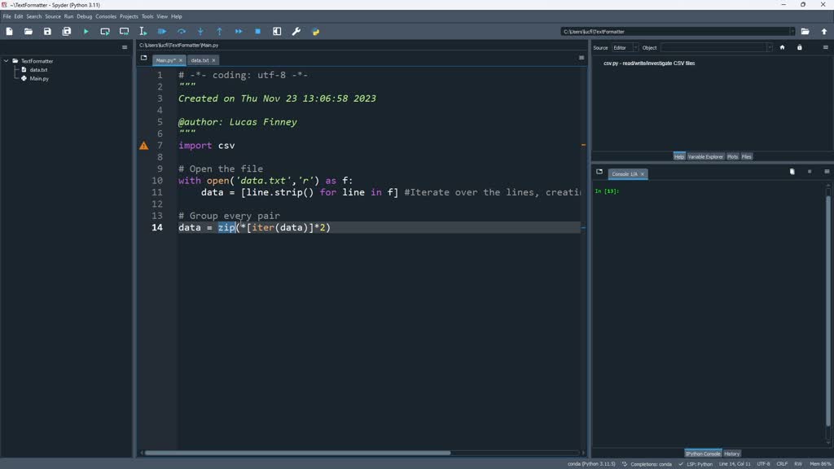Image resolution: width=834 pixels, height=469 pixels.
Task: Open the editor pane options hamburger menu
Action: (581, 59)
